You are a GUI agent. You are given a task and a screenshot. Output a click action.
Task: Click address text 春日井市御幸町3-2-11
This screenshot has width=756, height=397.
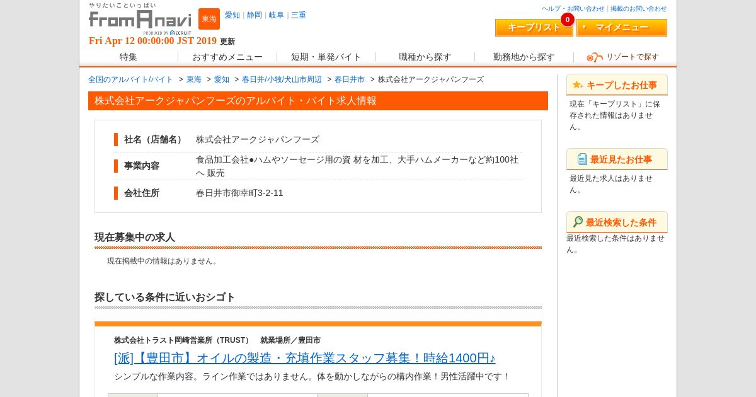tap(239, 193)
